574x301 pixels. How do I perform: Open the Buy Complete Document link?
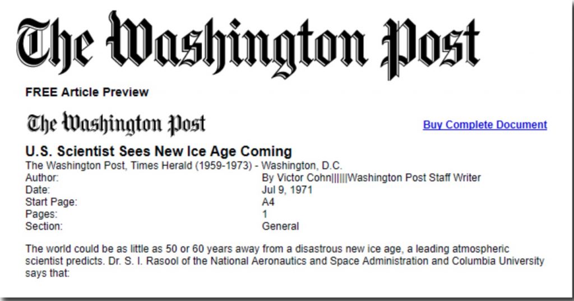point(485,125)
